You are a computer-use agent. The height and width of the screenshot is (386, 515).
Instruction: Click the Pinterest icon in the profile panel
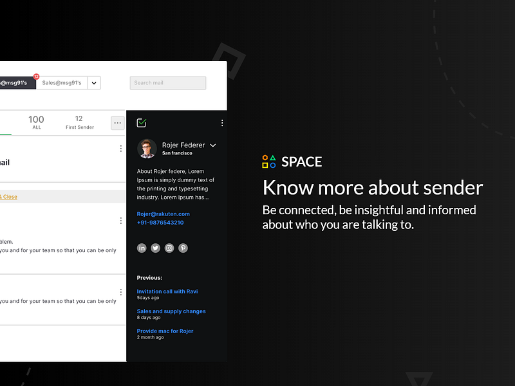(x=183, y=248)
